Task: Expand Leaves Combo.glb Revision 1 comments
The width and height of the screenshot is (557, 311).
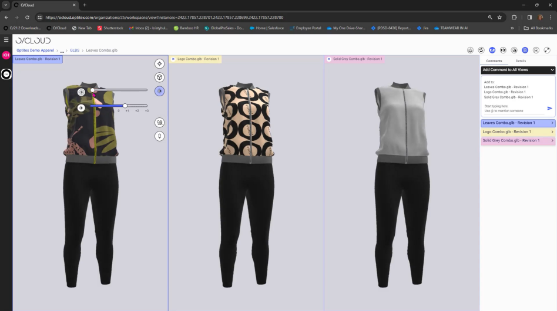Action: click(x=518, y=123)
